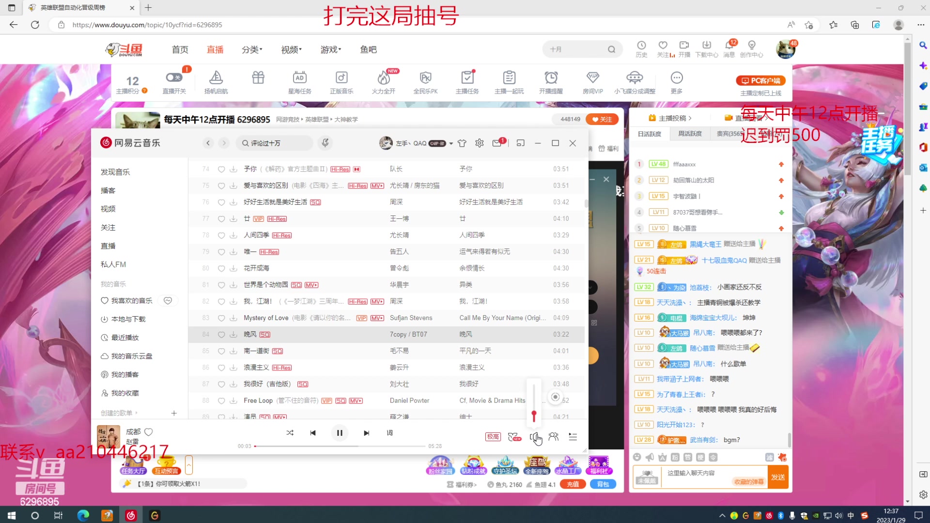The height and width of the screenshot is (523, 930).
Task: Expand 主播投稿 chevron
Action: click(x=690, y=118)
